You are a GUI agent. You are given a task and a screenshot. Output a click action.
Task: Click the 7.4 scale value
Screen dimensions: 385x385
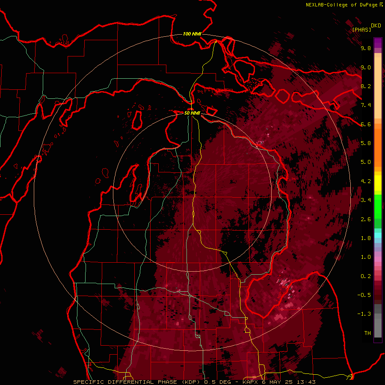coord(366,105)
